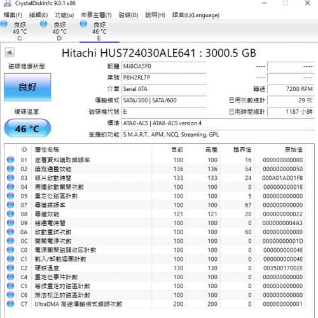
Task: Click the Serial ATA interface field
Action: pos(163,89)
